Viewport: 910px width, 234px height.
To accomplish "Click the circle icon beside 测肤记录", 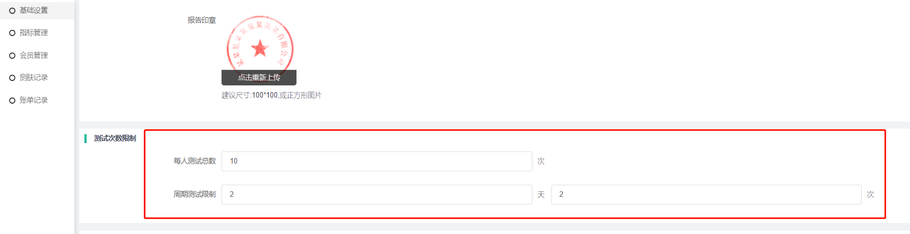I will (x=12, y=78).
